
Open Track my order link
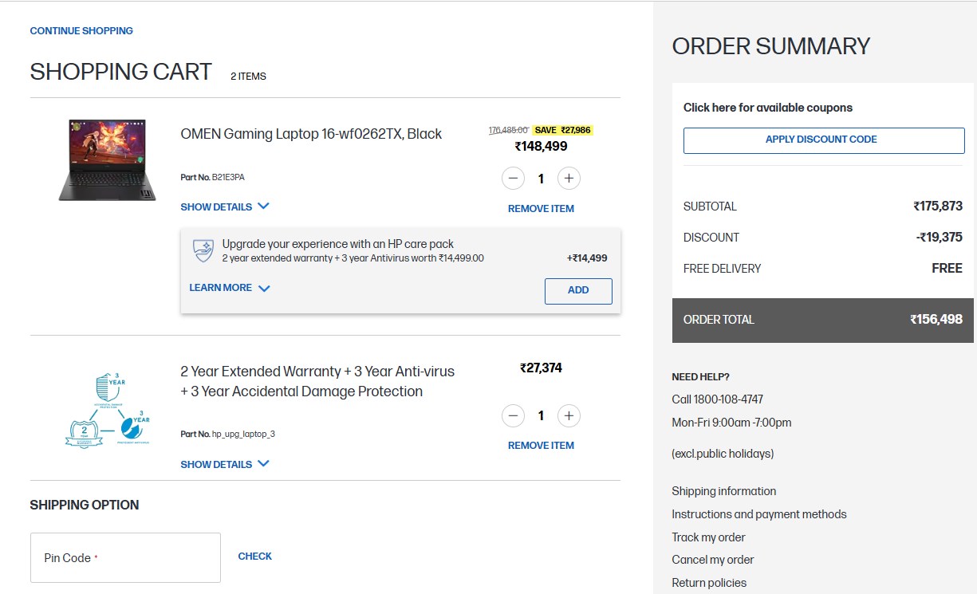[708, 537]
